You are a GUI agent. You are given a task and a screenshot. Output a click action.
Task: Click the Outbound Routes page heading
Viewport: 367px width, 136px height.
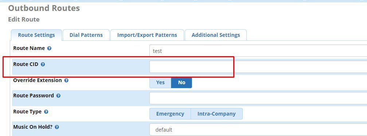pos(44,8)
